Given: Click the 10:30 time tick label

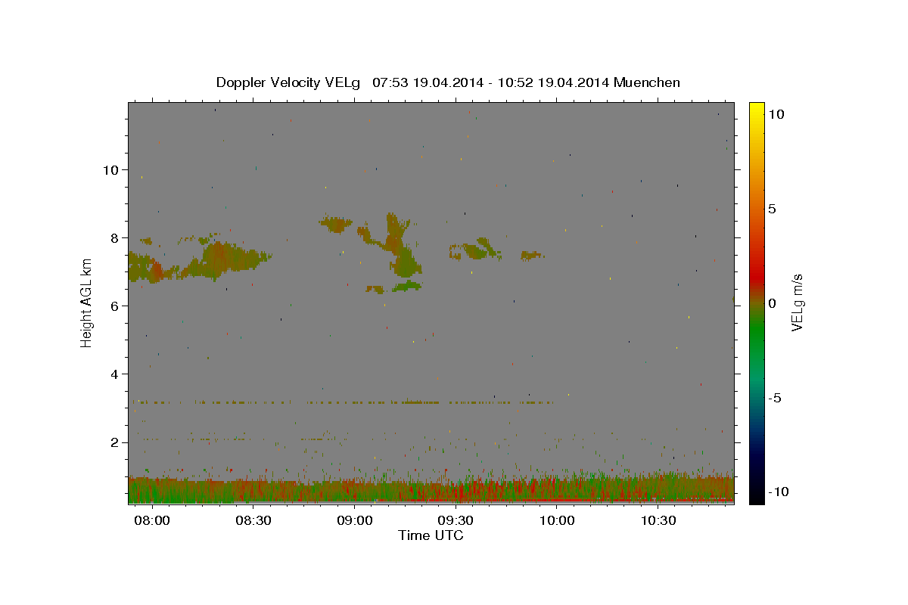Looking at the screenshot, I should 659,521.
